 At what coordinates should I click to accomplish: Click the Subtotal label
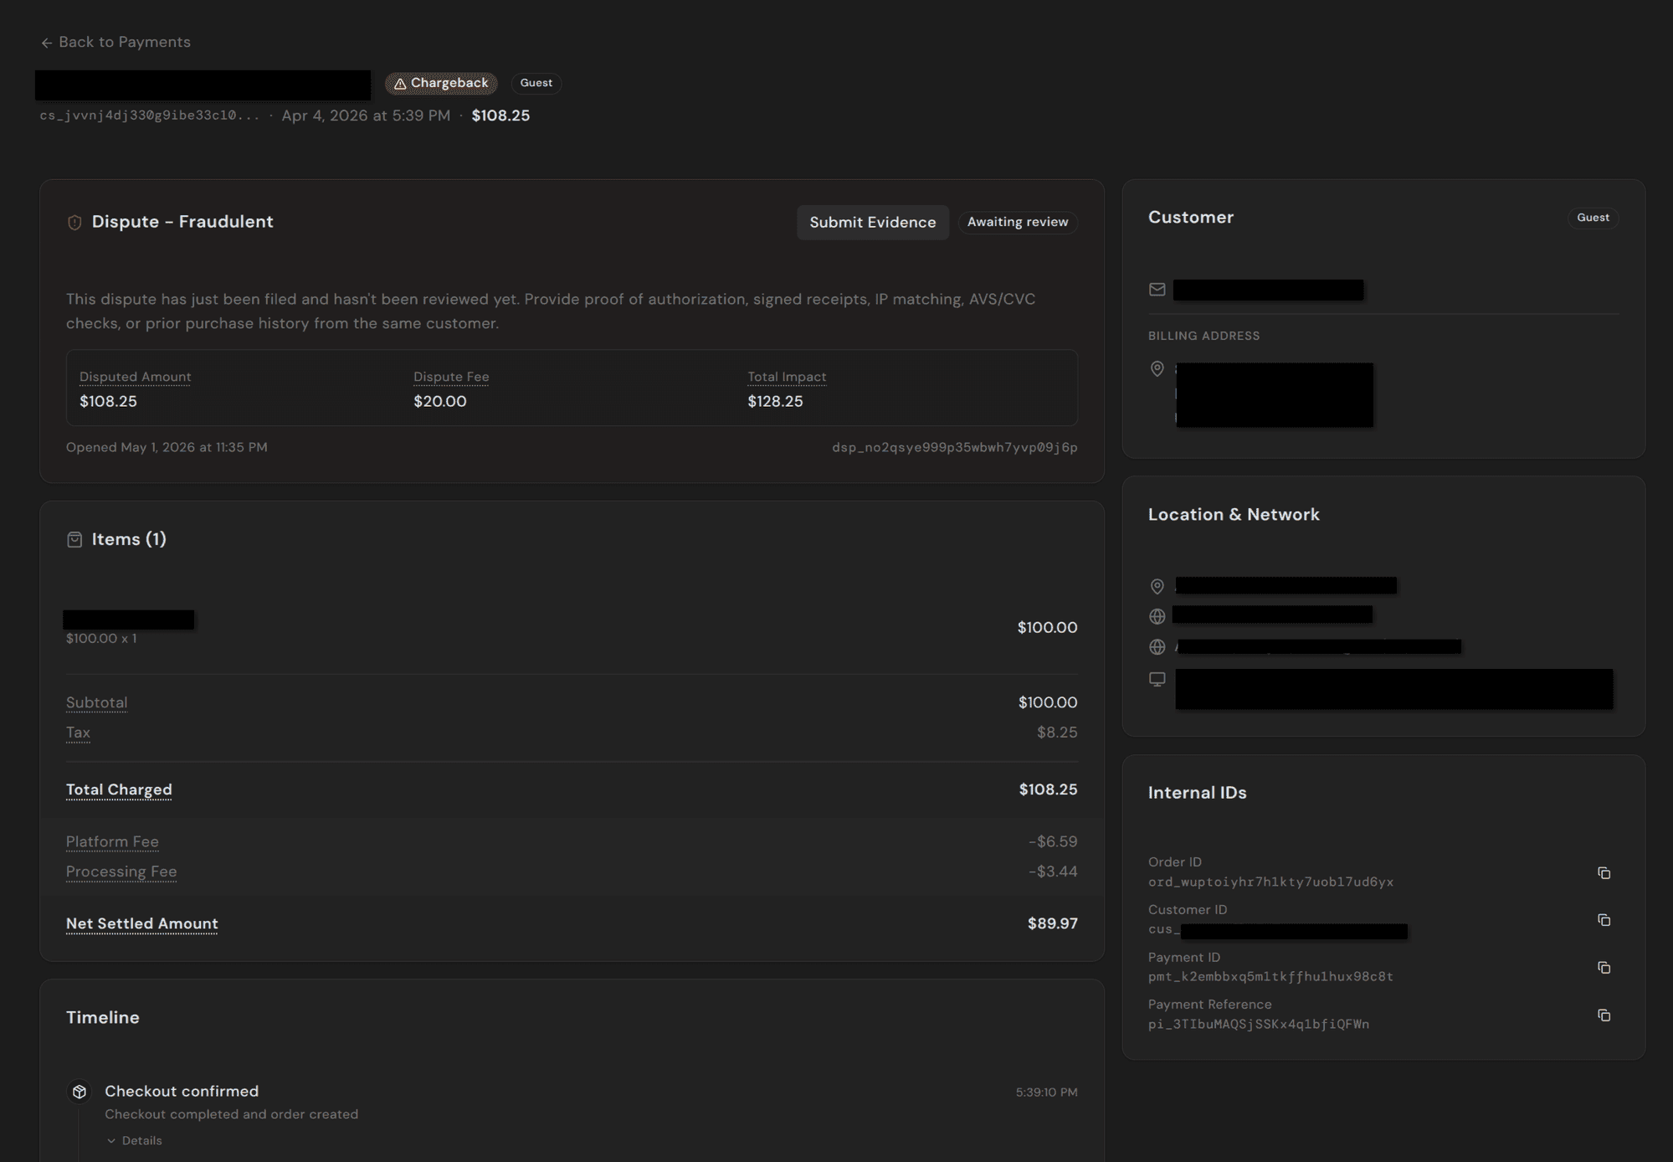pos(97,702)
